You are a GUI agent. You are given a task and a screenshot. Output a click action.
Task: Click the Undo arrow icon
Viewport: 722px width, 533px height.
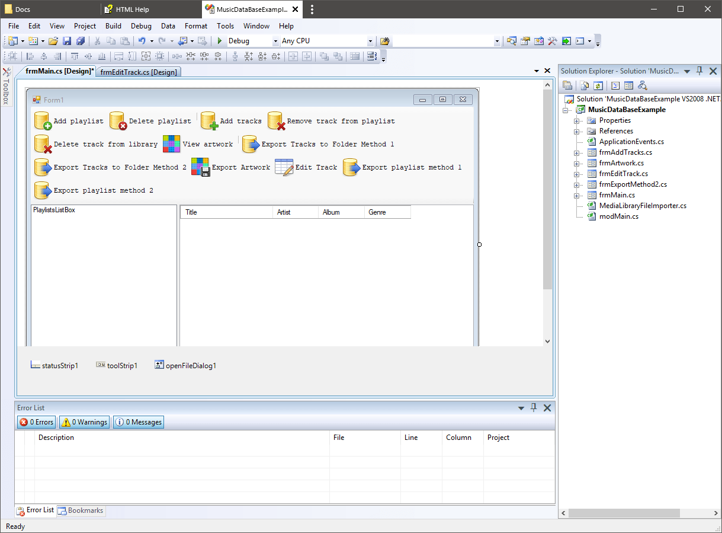pos(142,41)
